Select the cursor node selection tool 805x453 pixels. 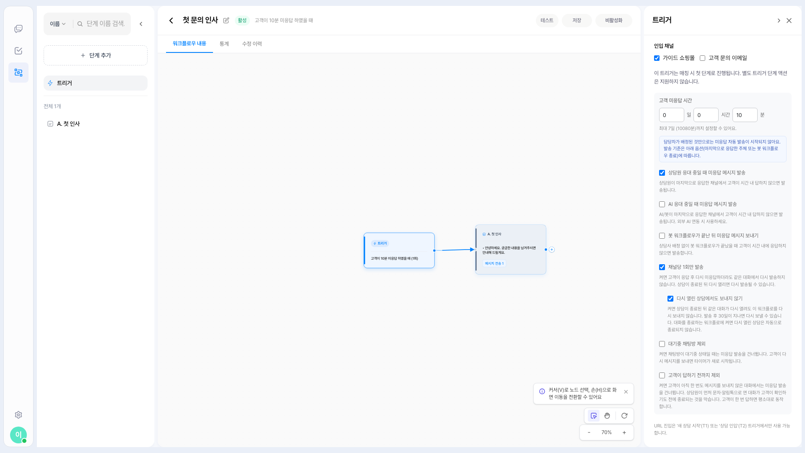tap(594, 416)
